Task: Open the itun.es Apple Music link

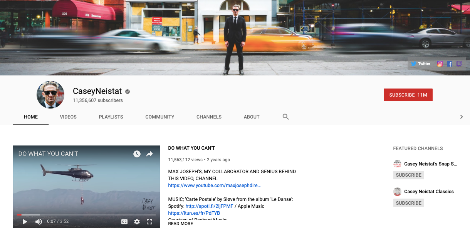Action: pyautogui.click(x=194, y=213)
